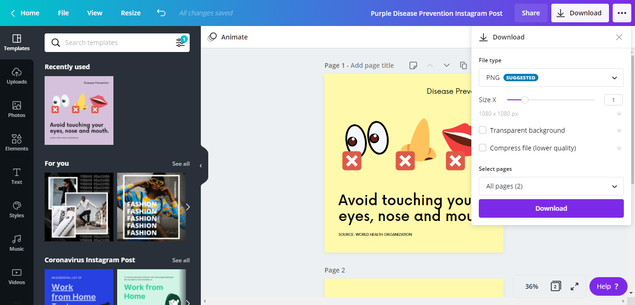
Task: Enable Transparent background checkbox
Action: click(x=483, y=130)
